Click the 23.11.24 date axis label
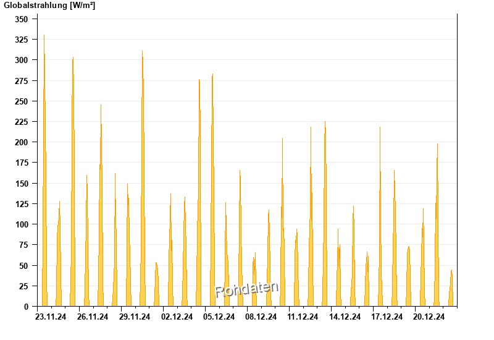This screenshot has width=494, height=340. (51, 317)
